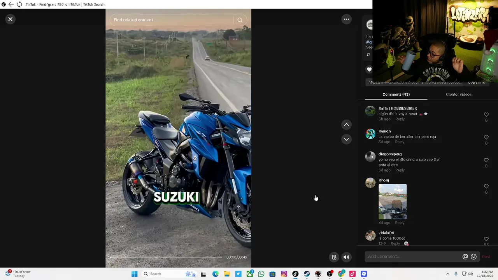Viewport: 498px width, 280px height.
Task: Reply to Khorij's comment
Action: click(400, 223)
